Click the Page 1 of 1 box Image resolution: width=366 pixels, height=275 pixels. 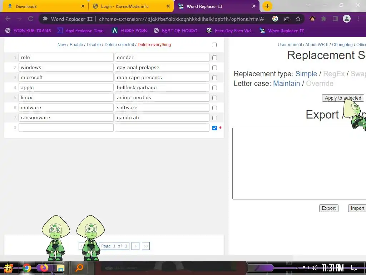pos(114,246)
